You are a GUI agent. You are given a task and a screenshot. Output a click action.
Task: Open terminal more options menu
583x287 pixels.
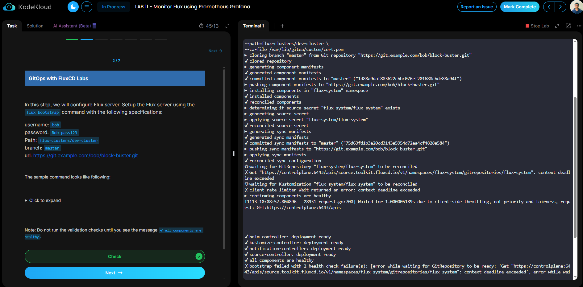pos(579,26)
